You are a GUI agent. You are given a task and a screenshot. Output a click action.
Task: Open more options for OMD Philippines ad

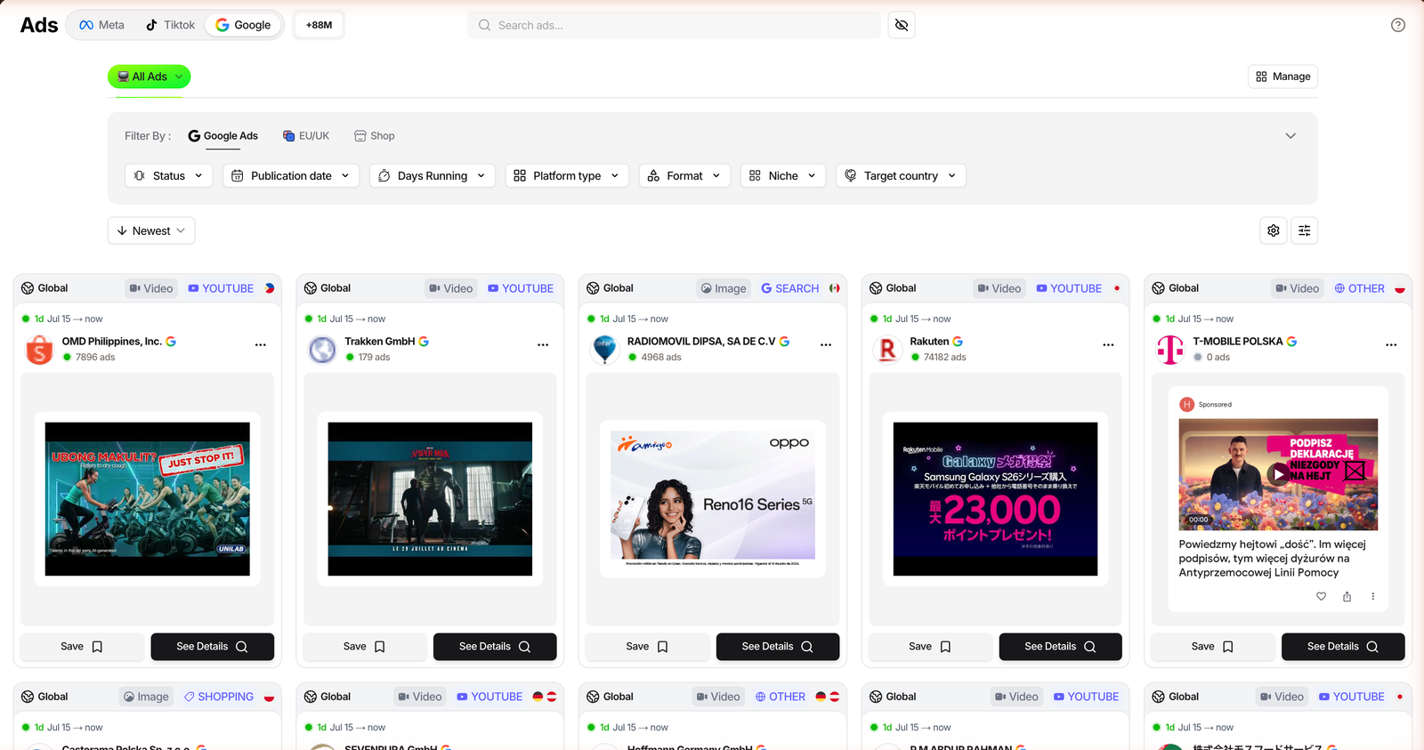[x=261, y=344]
